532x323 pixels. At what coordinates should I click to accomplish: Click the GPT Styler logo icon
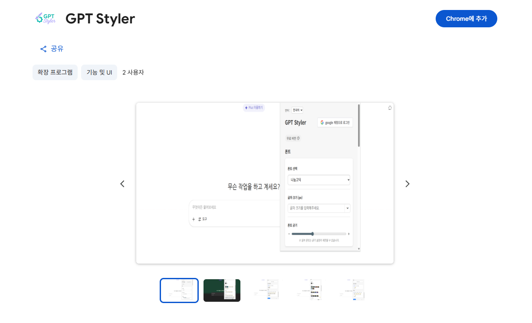(x=45, y=19)
